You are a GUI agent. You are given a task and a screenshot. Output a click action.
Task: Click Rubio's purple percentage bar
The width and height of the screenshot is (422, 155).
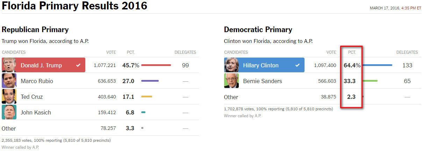[x=150, y=81]
